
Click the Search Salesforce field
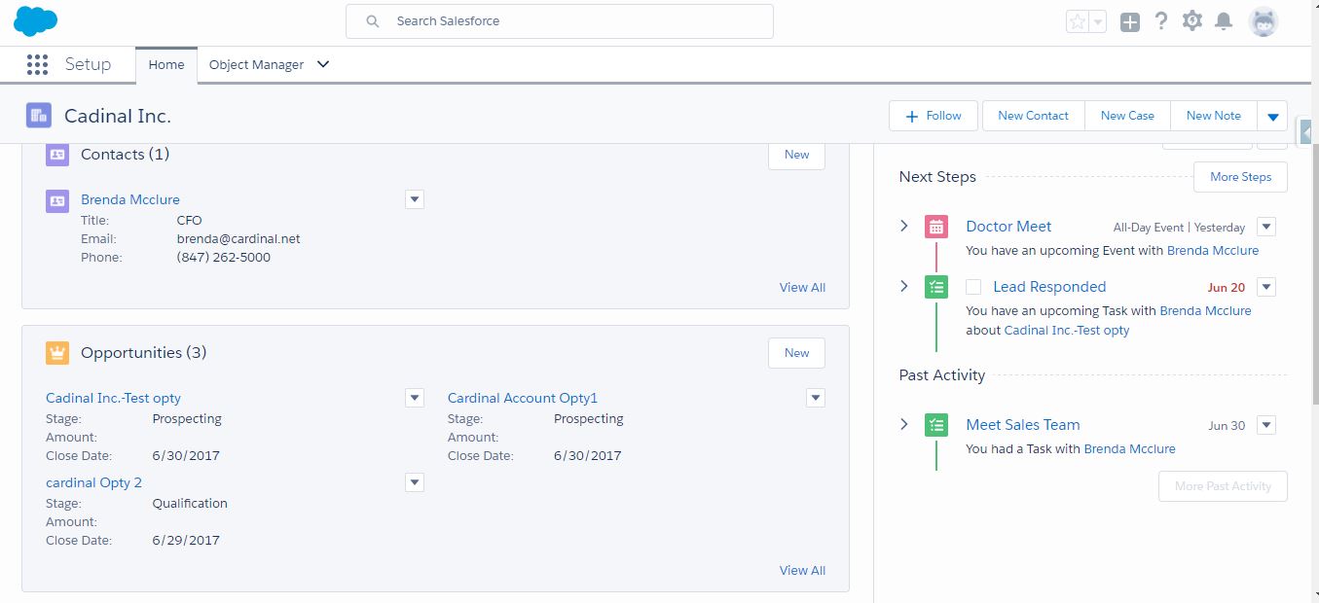[560, 20]
